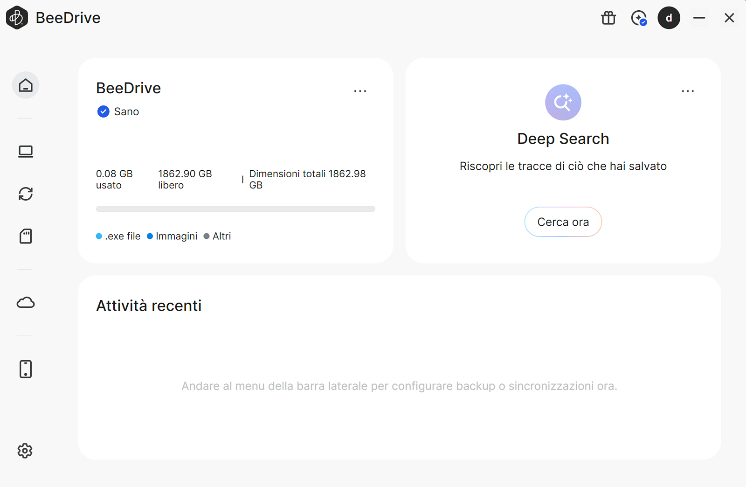The image size is (746, 487).
Task: Select the '0.08 GB usato' text
Action: coord(114,179)
